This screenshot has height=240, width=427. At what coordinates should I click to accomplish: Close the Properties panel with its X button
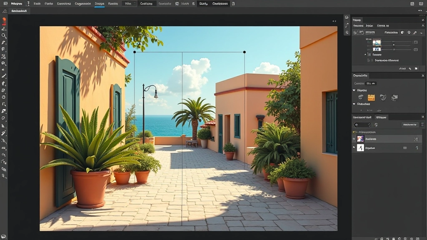pyautogui.click(x=422, y=76)
